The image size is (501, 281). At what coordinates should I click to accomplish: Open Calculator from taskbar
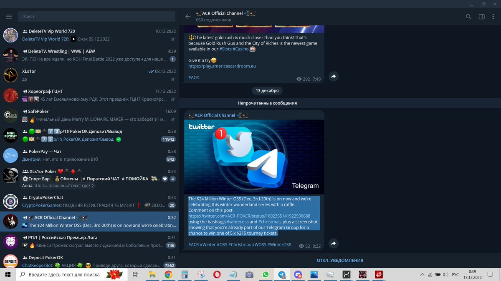pos(184,275)
